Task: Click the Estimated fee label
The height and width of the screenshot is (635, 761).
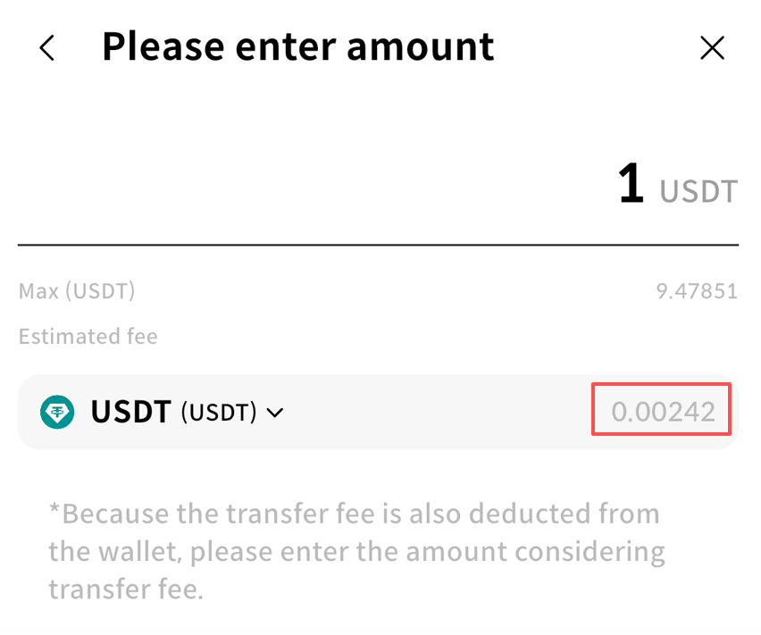Action: 88,337
